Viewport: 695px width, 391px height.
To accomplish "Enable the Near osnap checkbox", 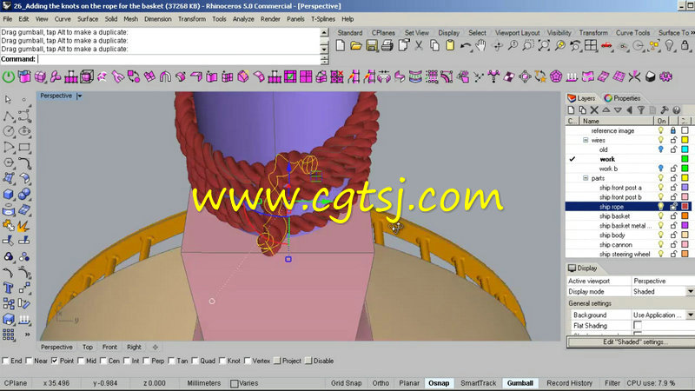I will click(x=30, y=361).
